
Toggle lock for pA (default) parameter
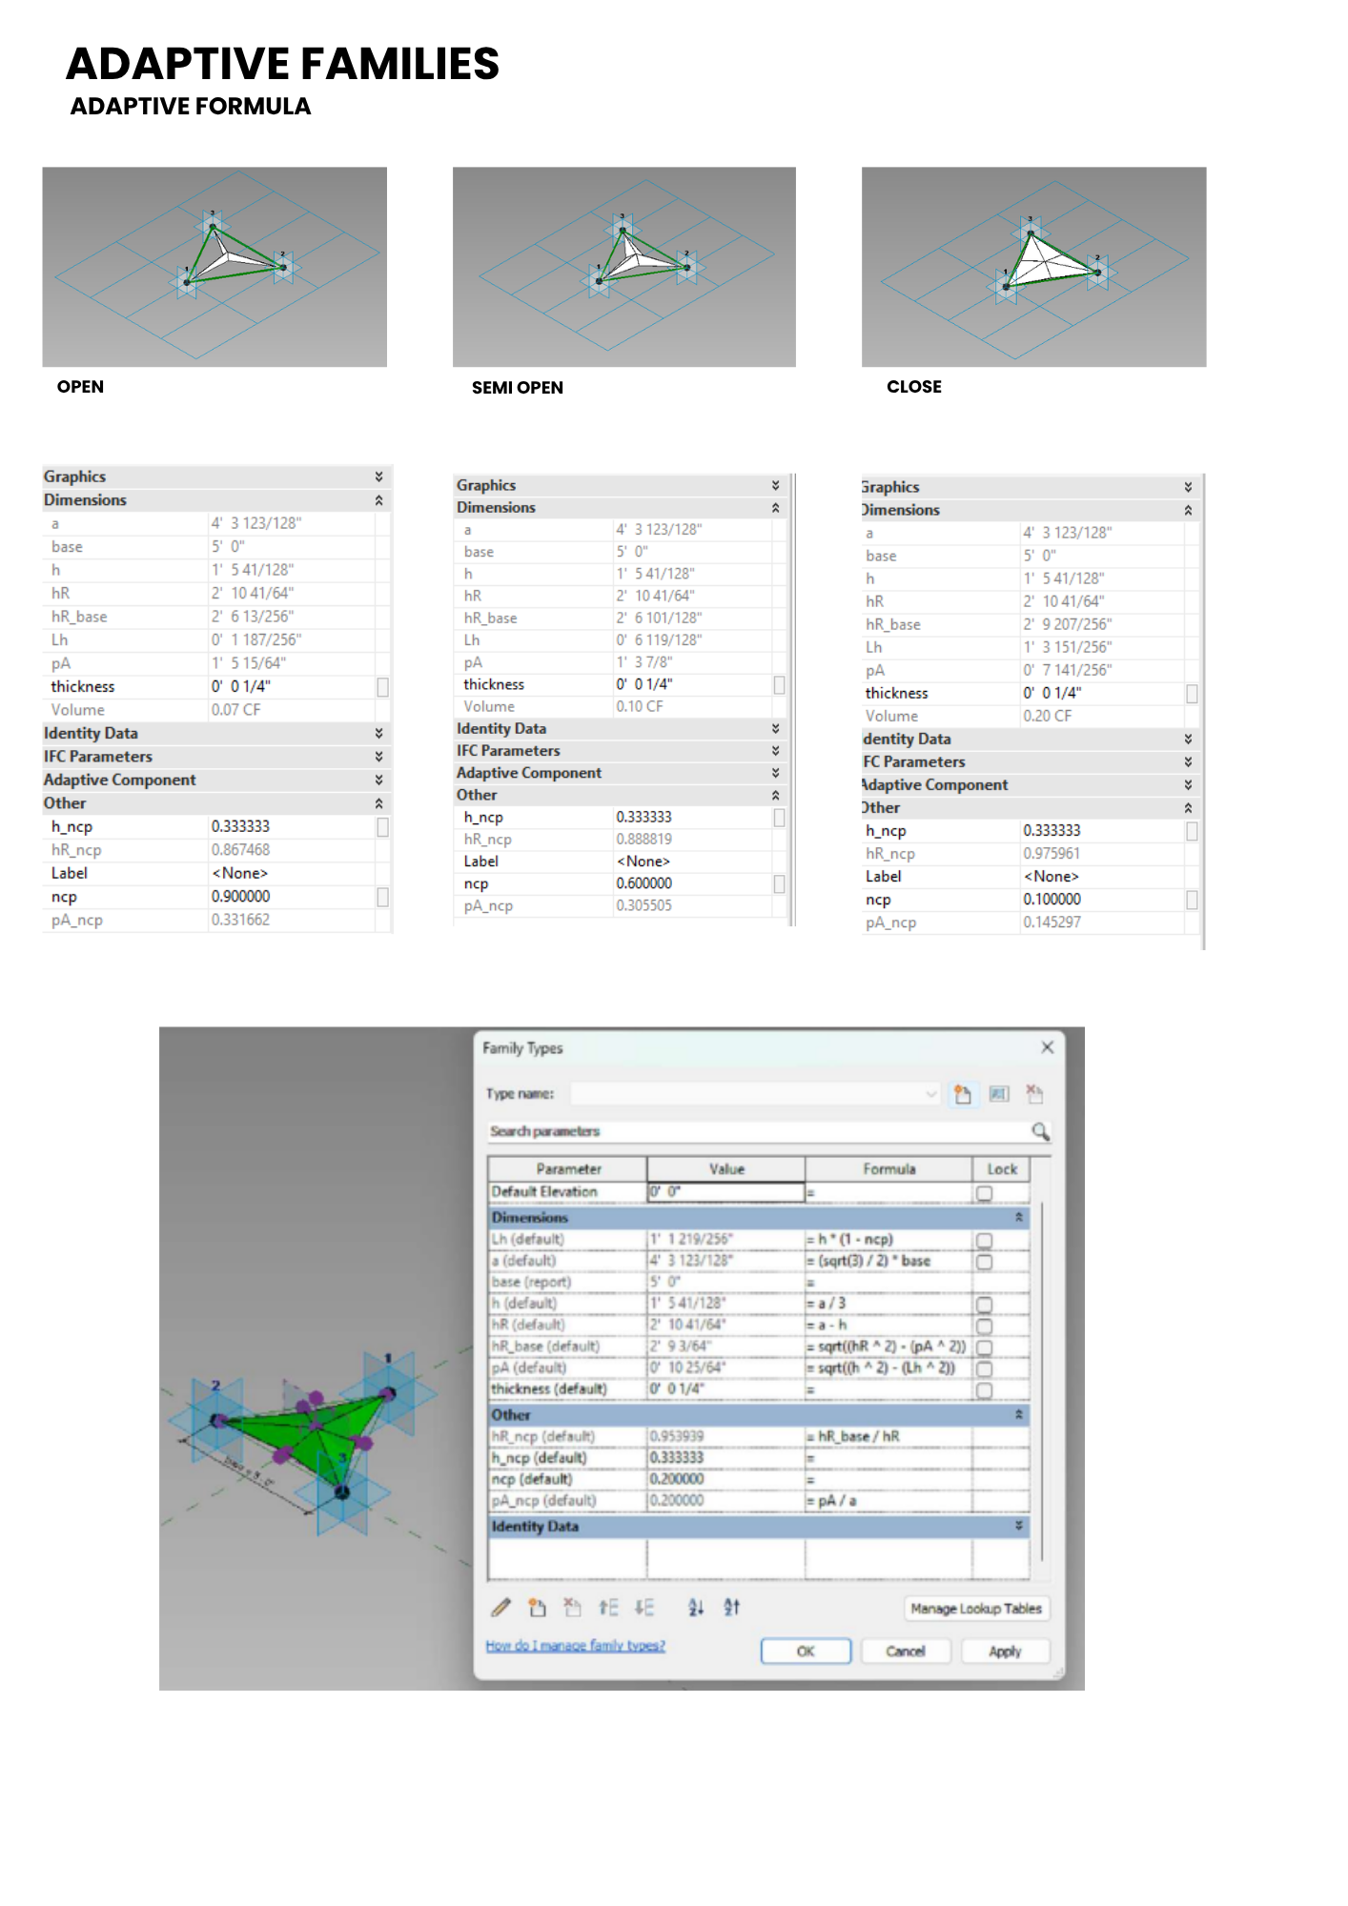tap(985, 1369)
